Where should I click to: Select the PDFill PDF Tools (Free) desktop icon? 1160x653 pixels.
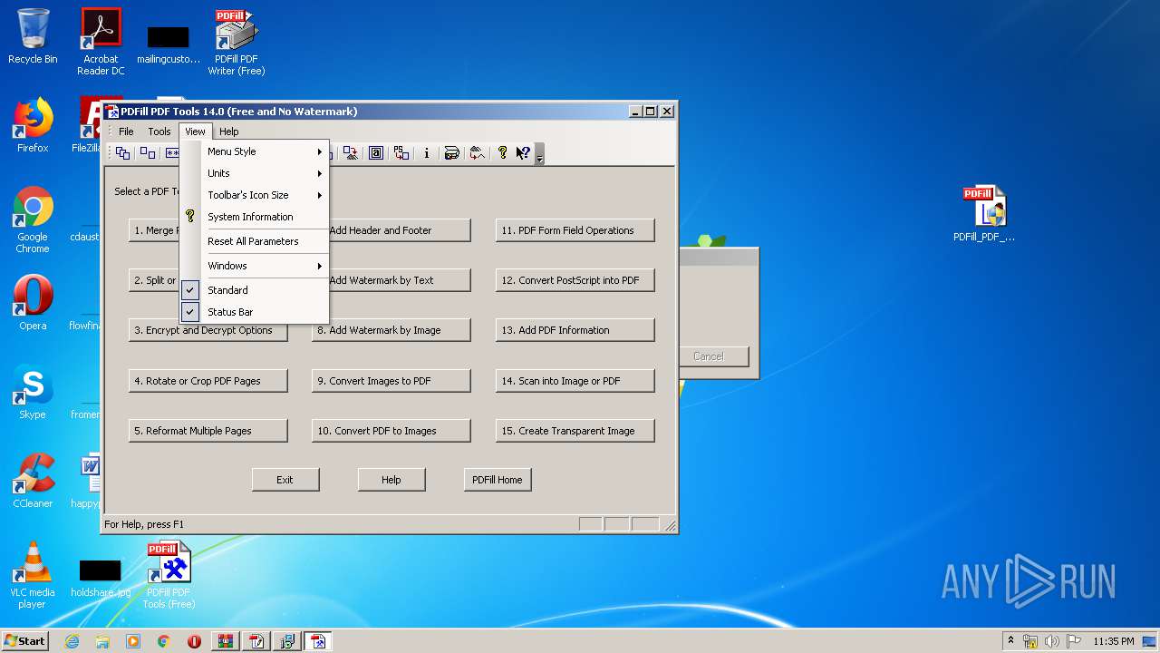169,575
